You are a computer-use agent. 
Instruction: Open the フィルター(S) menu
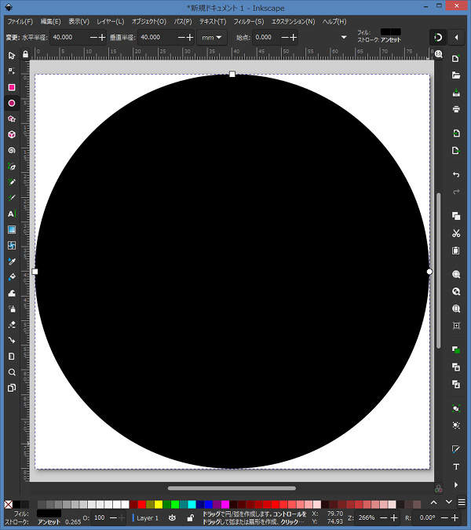point(249,21)
